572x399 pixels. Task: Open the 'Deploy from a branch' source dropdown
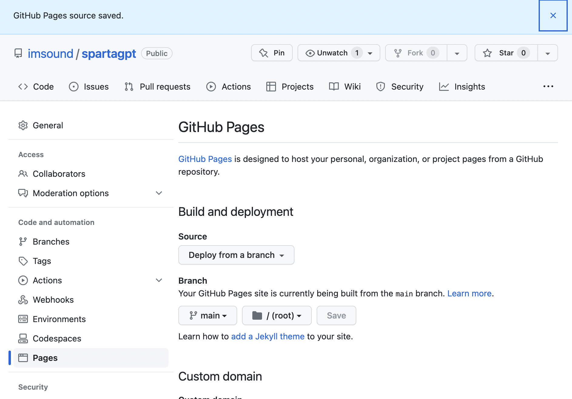point(236,255)
